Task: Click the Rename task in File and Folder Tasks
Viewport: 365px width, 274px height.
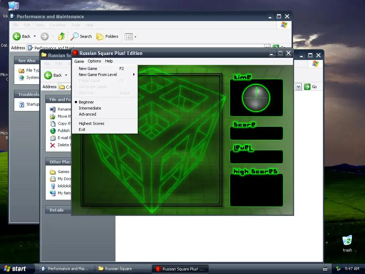Action: 64,109
